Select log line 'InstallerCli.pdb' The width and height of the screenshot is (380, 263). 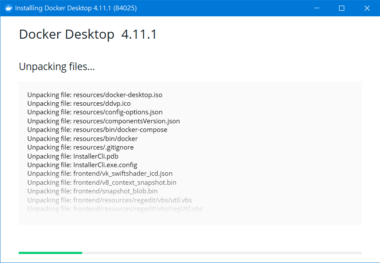(x=73, y=156)
